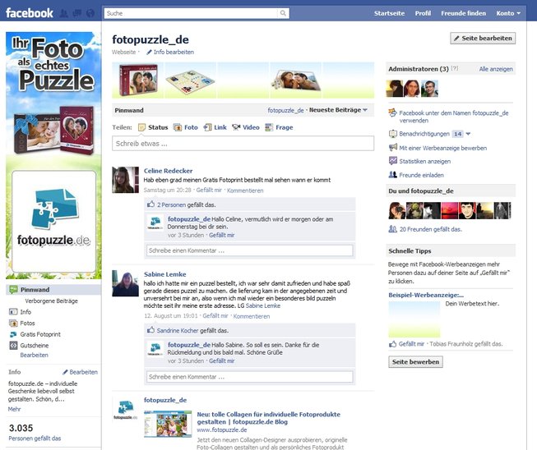
Task: Click Gefällt mir under the sample ad
Action: tap(411, 344)
